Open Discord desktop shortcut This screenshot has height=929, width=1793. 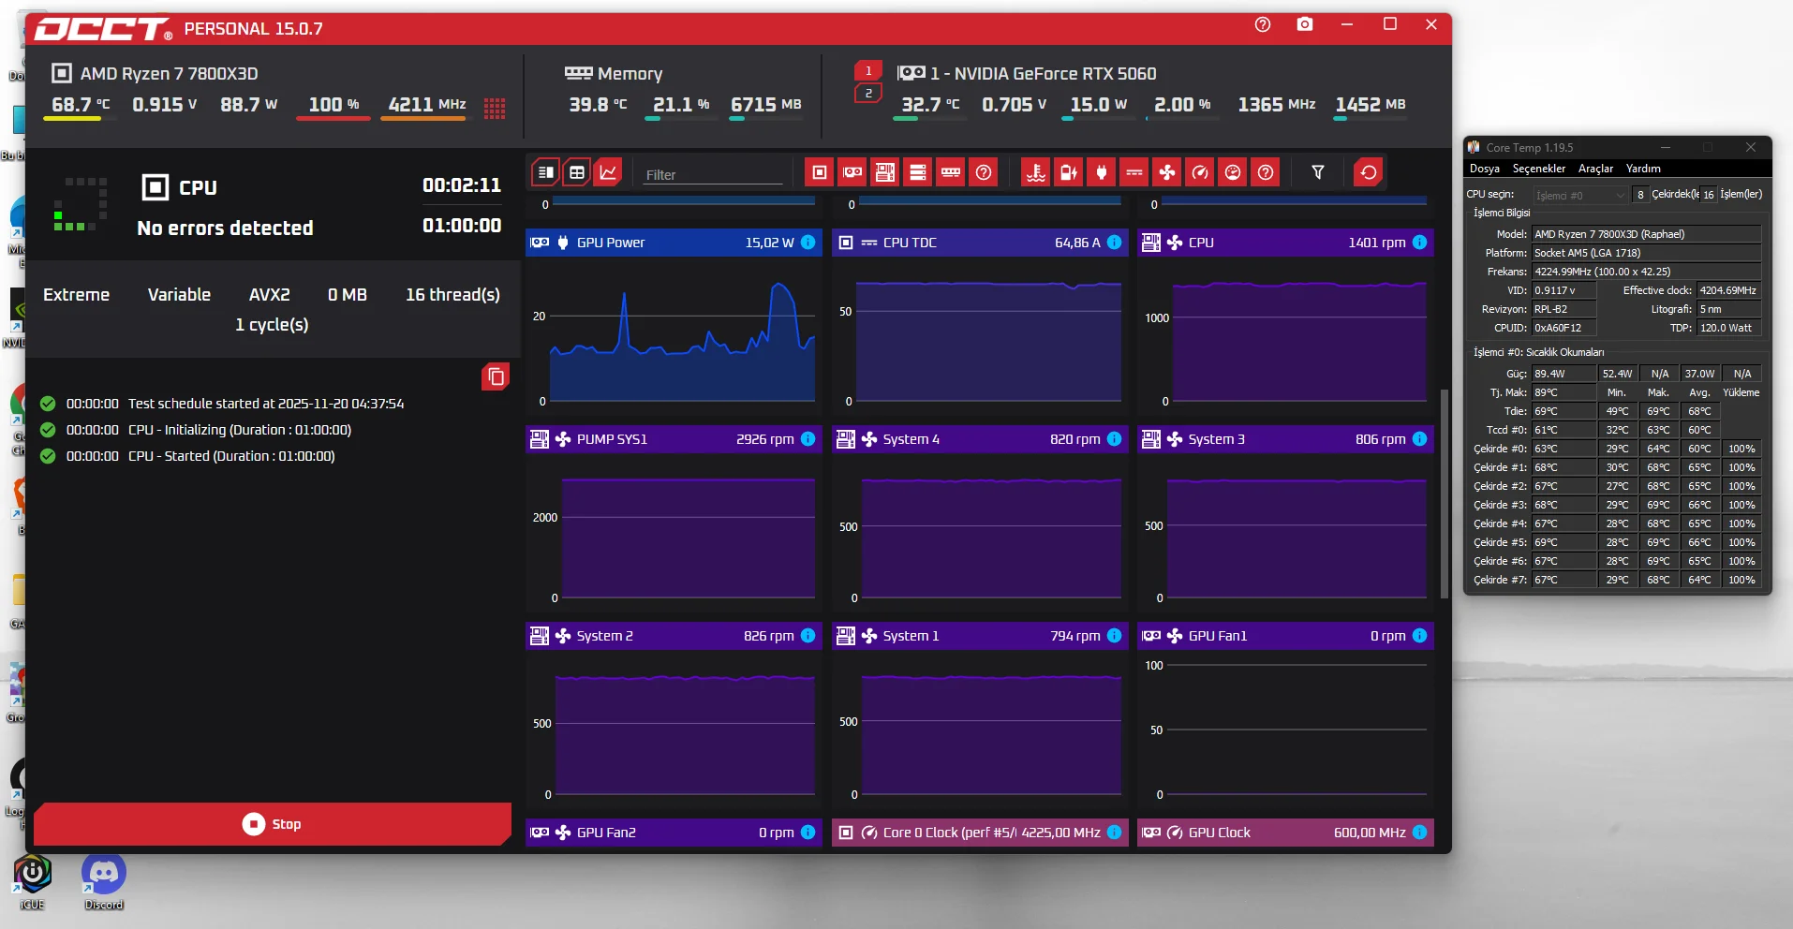(x=104, y=881)
